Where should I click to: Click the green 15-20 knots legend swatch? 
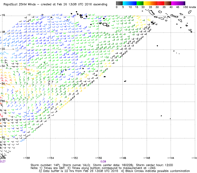(140, 3)
